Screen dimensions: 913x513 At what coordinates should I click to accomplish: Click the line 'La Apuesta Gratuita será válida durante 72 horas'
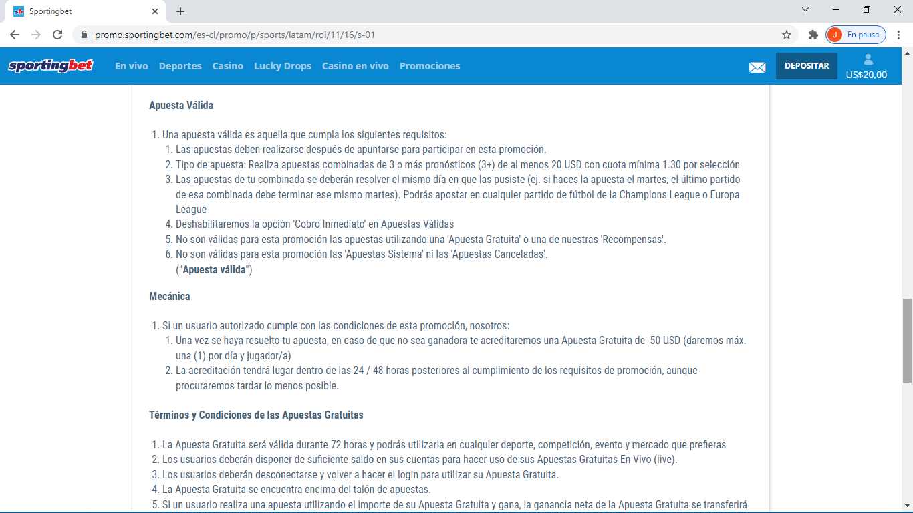click(444, 444)
